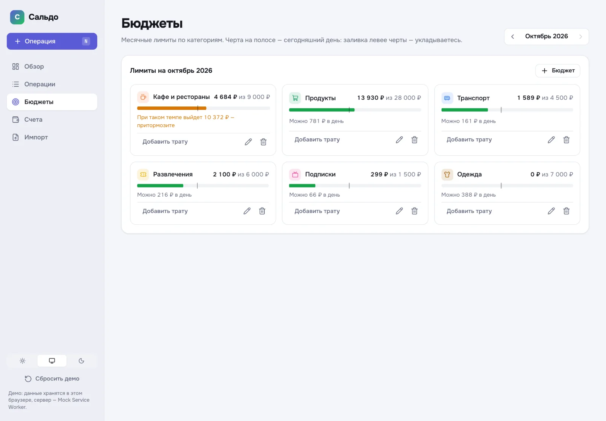Click Сбросить демо
Viewport: 606px width, 421px height.
tap(52, 379)
